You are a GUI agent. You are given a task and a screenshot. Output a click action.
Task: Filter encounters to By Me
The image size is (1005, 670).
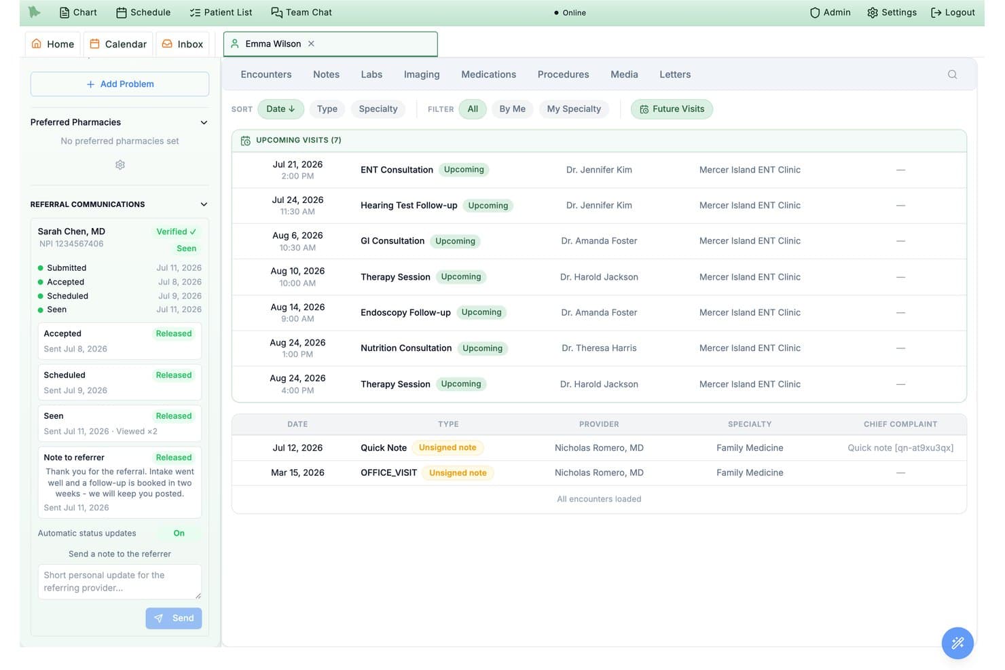513,109
